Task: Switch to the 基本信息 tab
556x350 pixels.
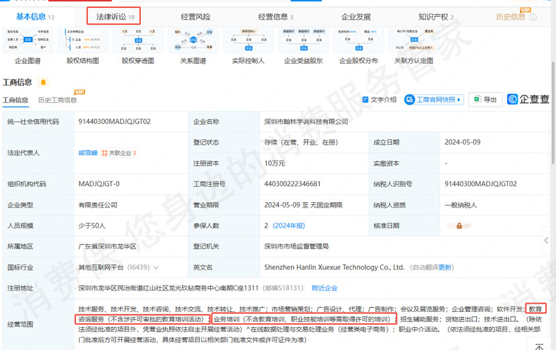Action: click(x=35, y=17)
